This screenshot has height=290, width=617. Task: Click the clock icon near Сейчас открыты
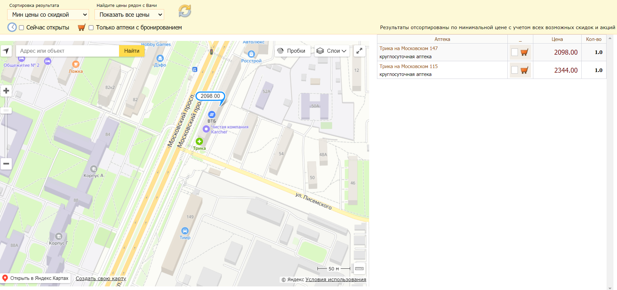12,27
